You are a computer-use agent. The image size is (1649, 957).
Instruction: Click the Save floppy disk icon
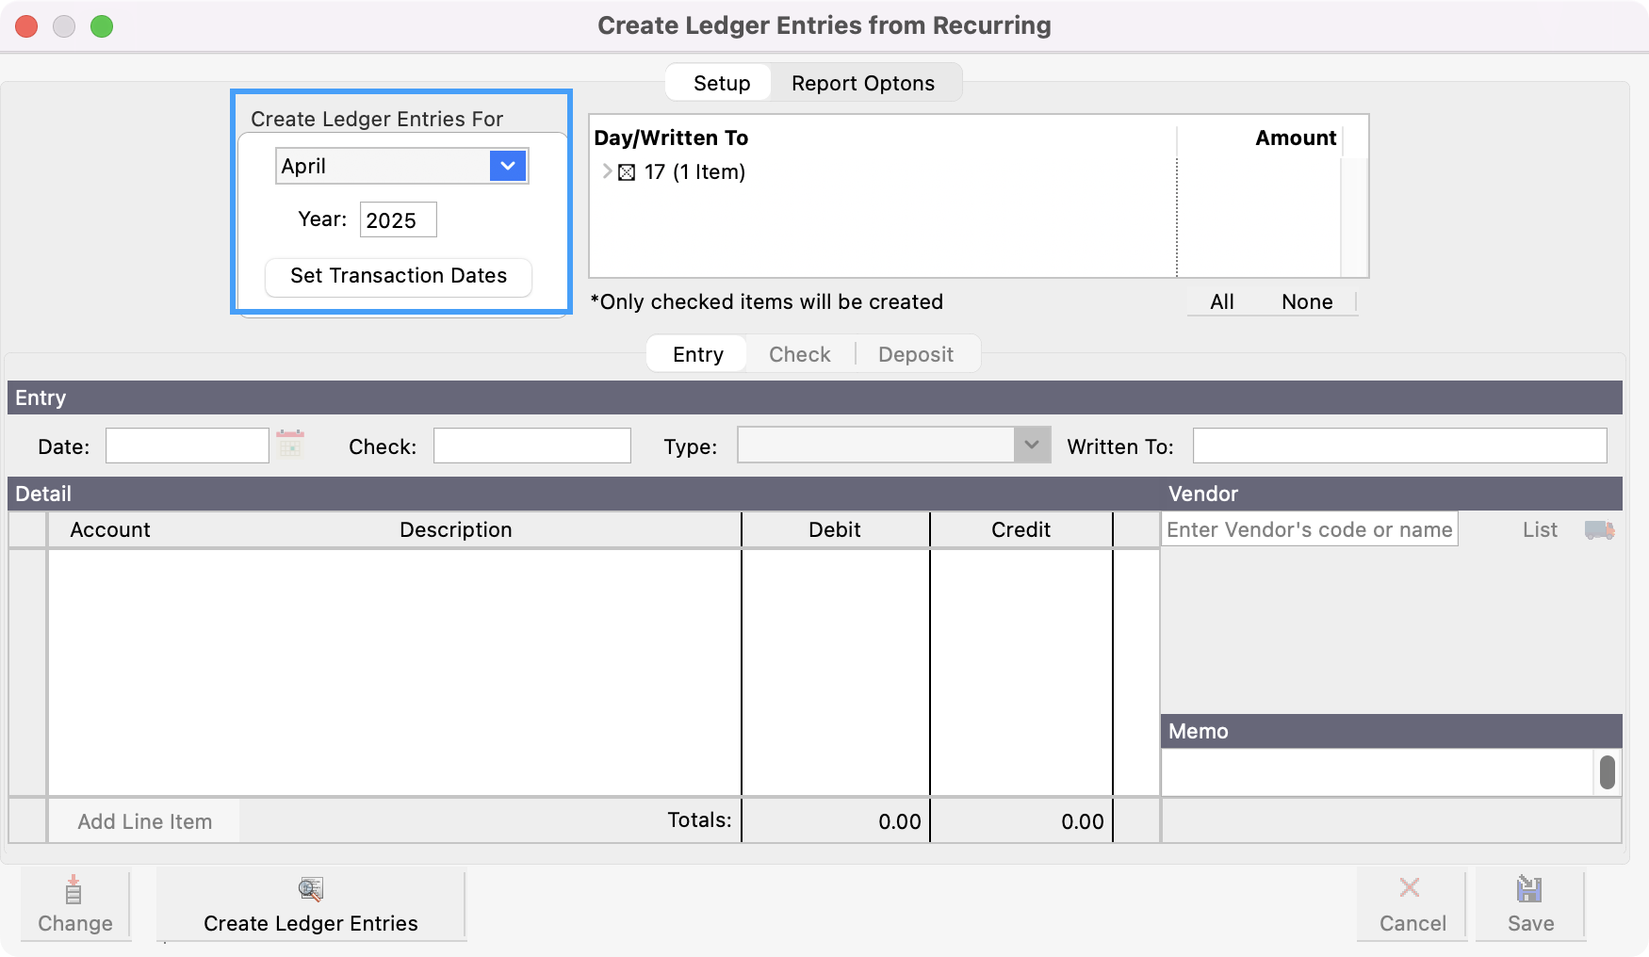coord(1528,889)
